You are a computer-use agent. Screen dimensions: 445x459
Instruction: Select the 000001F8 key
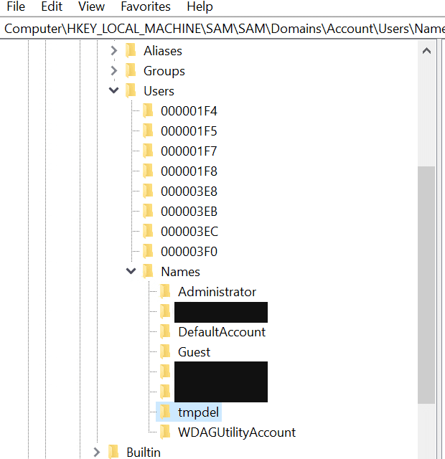click(189, 171)
